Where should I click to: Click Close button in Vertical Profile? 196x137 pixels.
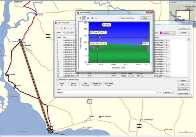tap(145, 18)
